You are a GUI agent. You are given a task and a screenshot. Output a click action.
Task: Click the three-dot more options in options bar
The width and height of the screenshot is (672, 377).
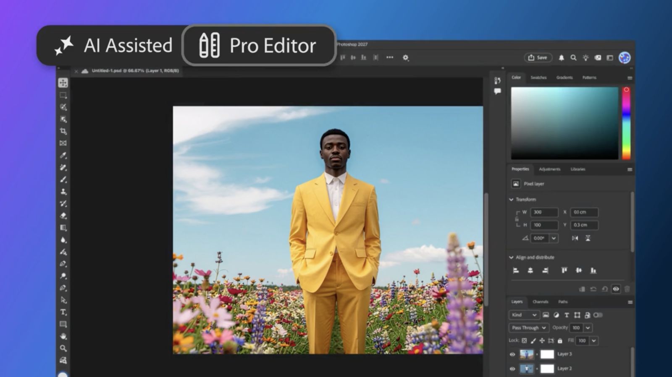tap(390, 57)
